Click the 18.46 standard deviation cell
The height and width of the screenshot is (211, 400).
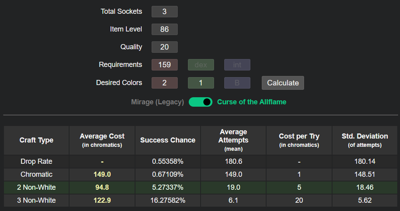pos(365,187)
